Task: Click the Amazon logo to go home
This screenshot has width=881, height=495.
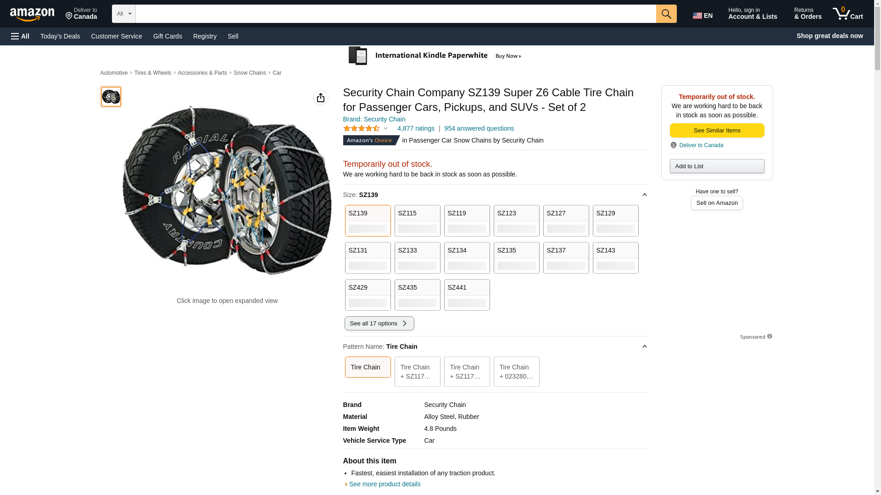Action: click(x=32, y=14)
